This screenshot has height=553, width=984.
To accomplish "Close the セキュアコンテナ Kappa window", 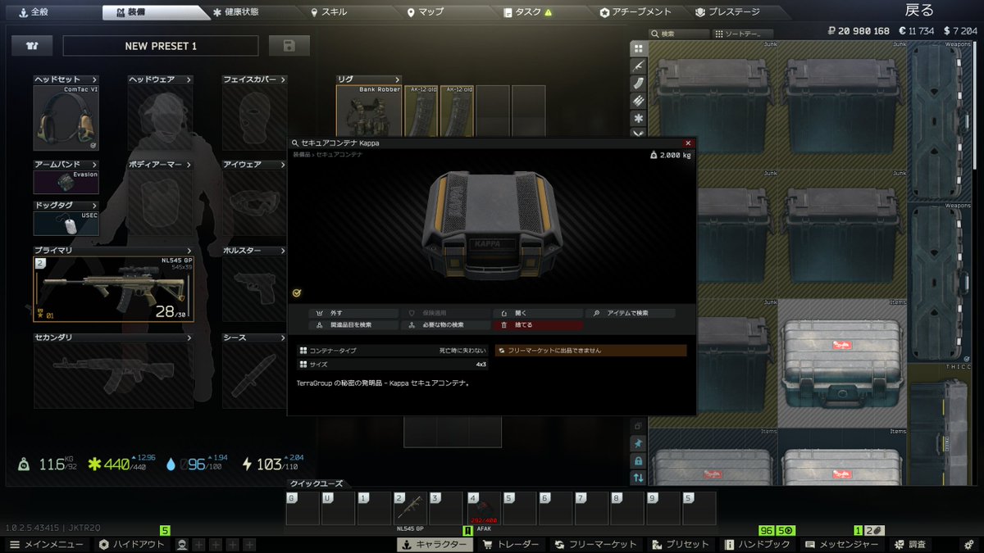I will [x=688, y=143].
